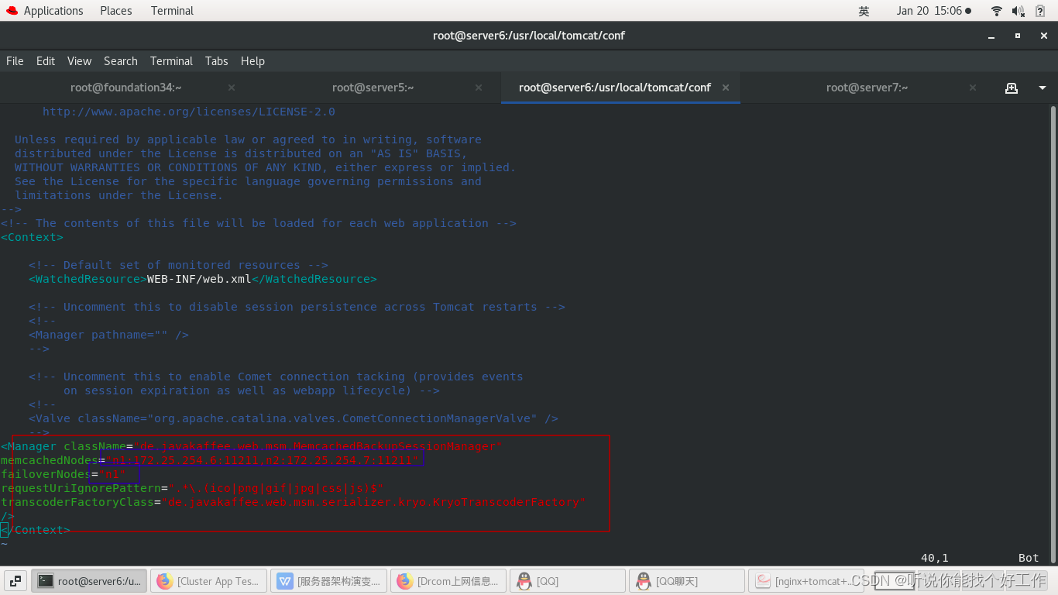Open new remote connection icon in tab bar
This screenshot has width=1058, height=595.
click(x=1012, y=88)
